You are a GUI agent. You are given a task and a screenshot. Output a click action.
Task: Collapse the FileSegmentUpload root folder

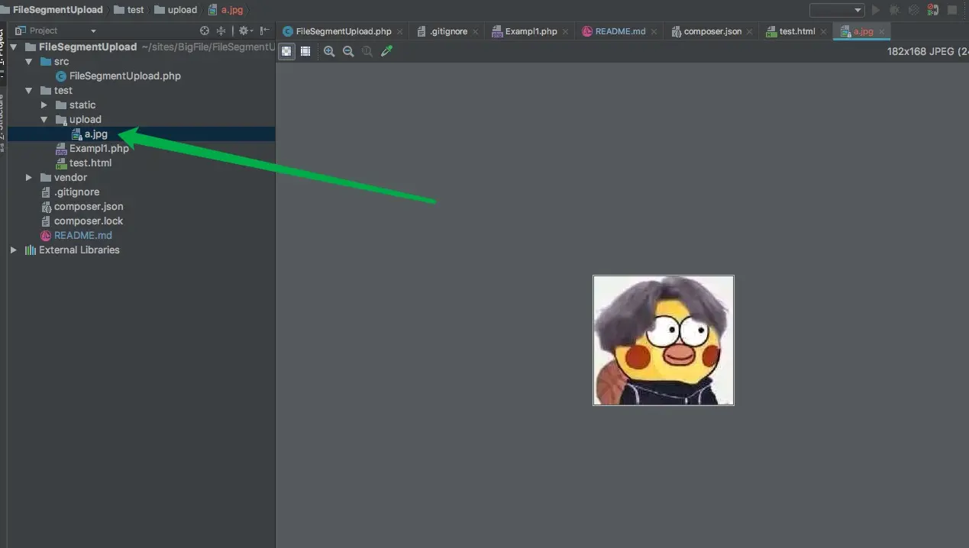click(x=14, y=47)
